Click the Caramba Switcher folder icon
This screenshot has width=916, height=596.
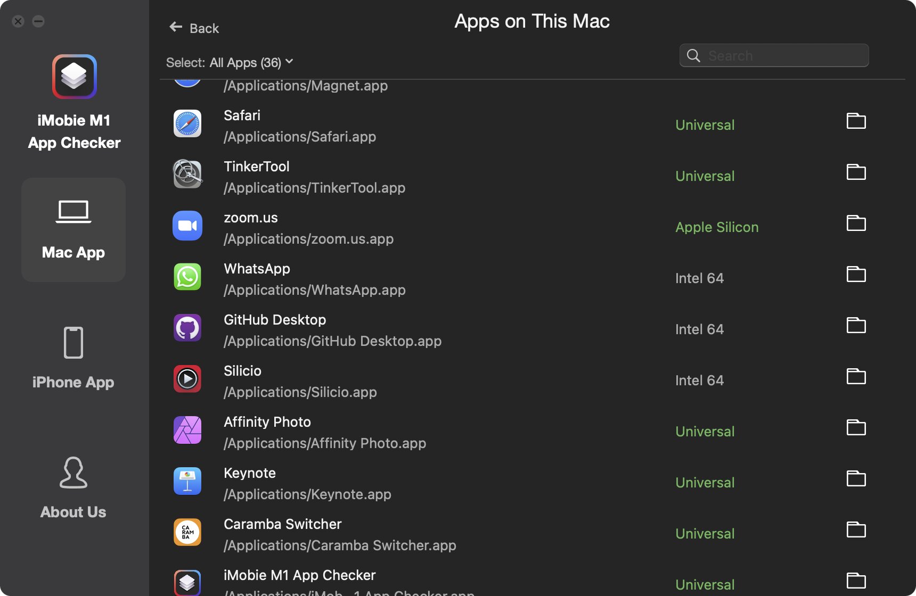[856, 530]
